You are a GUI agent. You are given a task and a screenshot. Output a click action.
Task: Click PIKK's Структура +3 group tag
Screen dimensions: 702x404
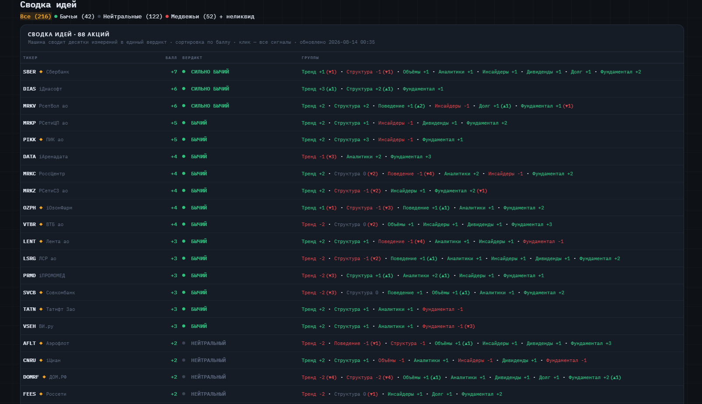pos(352,139)
